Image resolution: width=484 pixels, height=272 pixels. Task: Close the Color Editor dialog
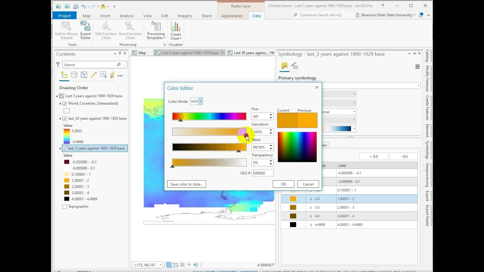(x=317, y=87)
